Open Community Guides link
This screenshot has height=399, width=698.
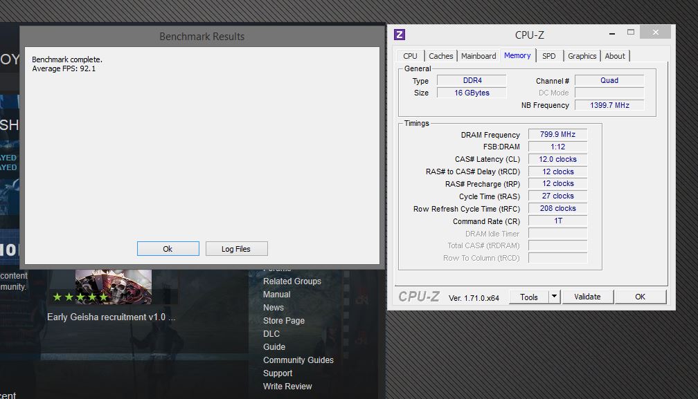point(298,360)
